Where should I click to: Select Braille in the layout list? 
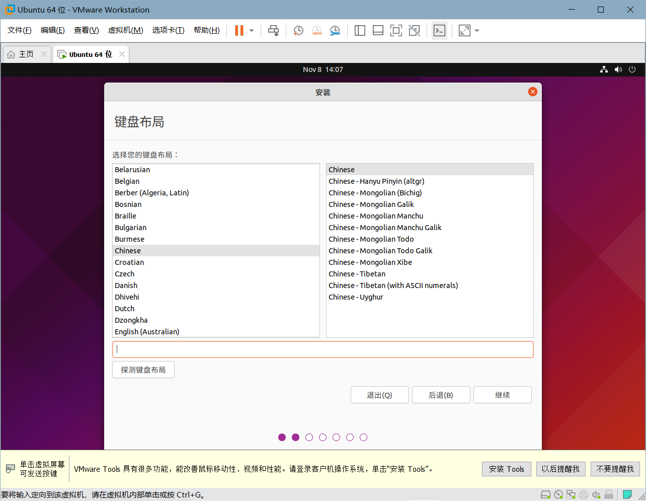216,216
